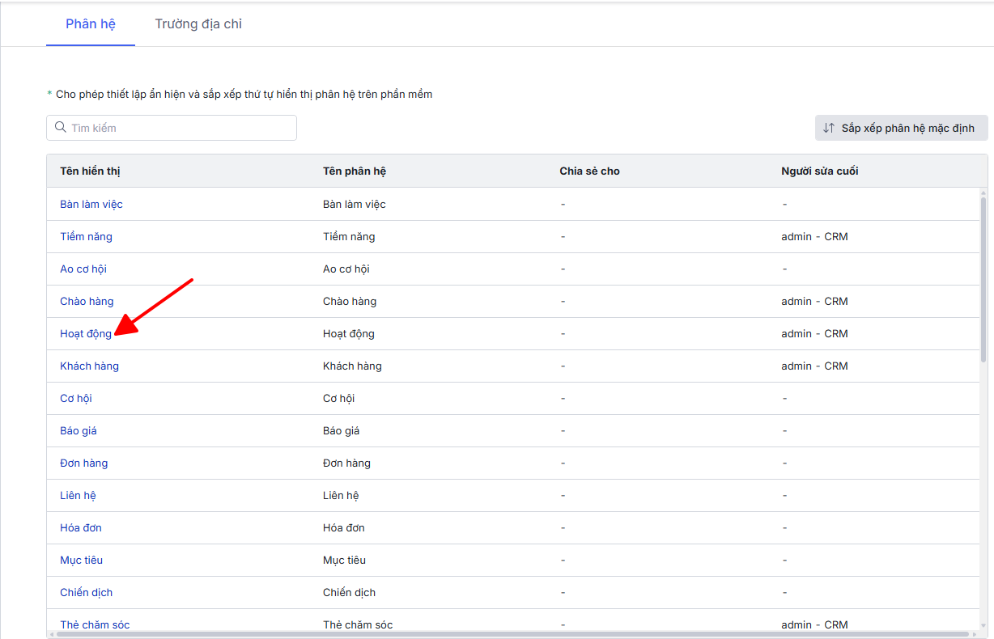Click the Hoạt động link
This screenshot has width=994, height=639.
click(86, 333)
